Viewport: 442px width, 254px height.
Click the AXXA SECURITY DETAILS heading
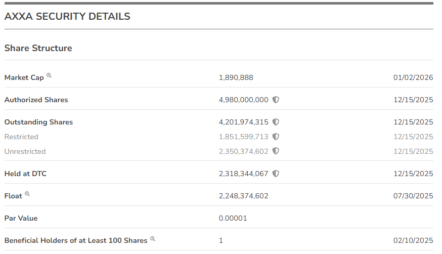coord(67,16)
